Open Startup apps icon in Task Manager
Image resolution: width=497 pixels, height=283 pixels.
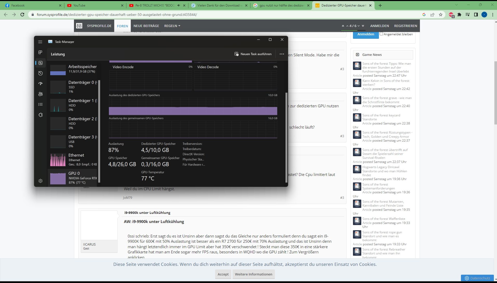[x=40, y=84]
